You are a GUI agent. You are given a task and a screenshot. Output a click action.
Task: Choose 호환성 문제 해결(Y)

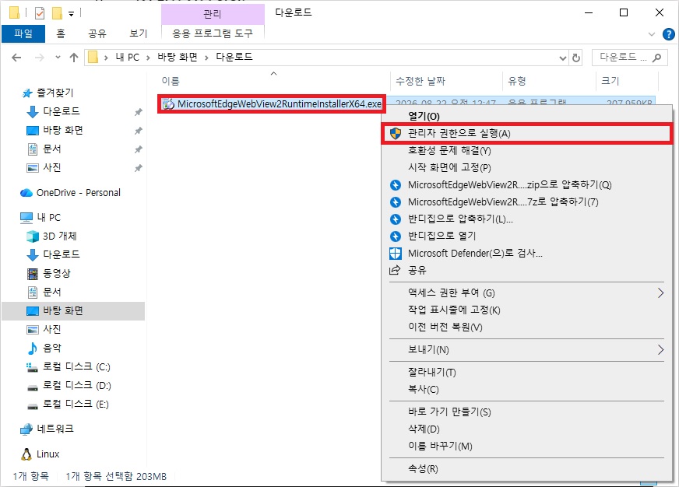(x=526, y=150)
